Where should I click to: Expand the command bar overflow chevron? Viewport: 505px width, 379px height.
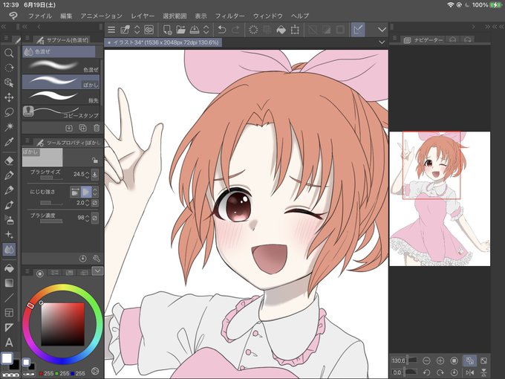coord(382,30)
